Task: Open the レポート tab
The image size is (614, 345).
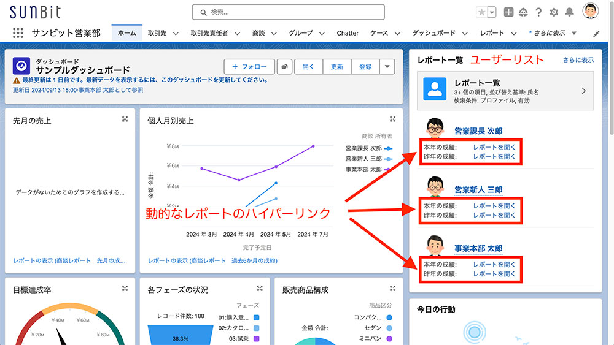Action: (492, 33)
